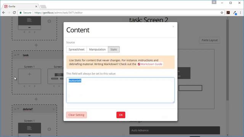This screenshot has height=137, width=244.
Task: Click the empty zone rectangle behind the dialog
Action: 190,88
